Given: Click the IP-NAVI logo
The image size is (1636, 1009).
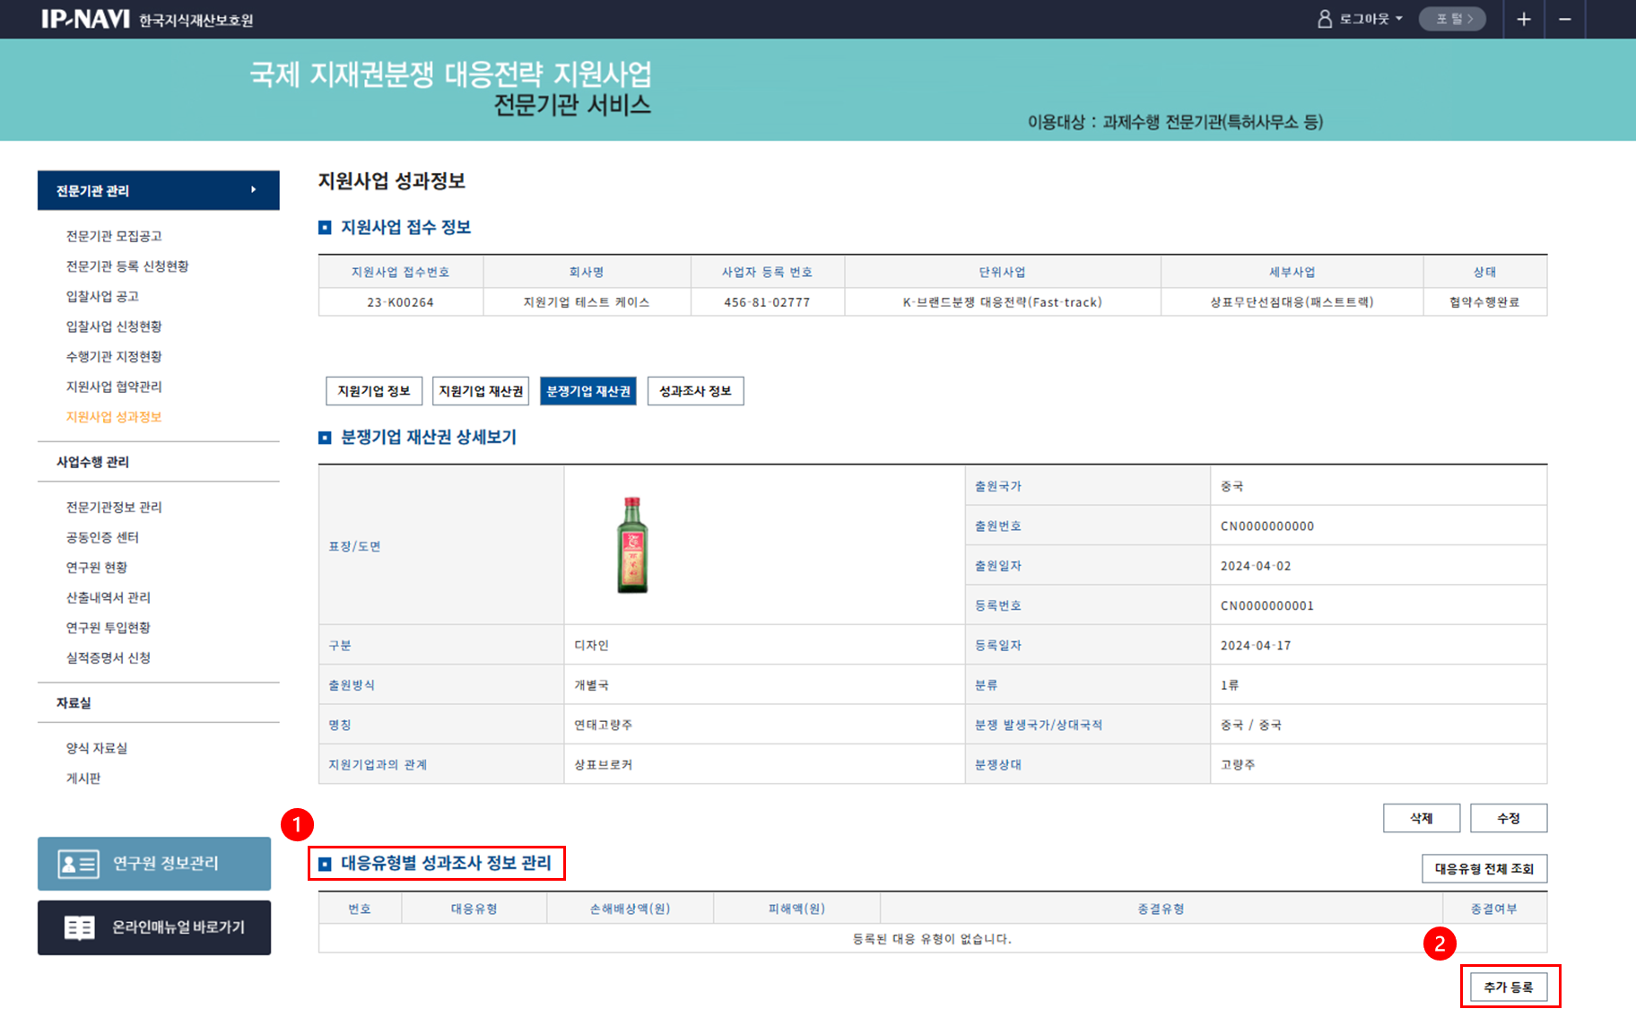Looking at the screenshot, I should point(85,19).
